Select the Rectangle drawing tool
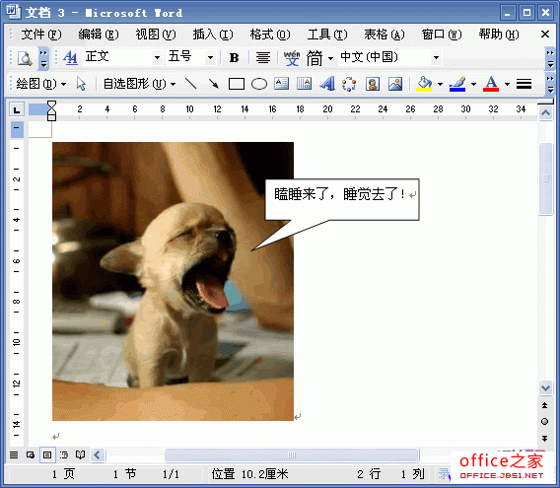The image size is (560, 488). point(237,85)
